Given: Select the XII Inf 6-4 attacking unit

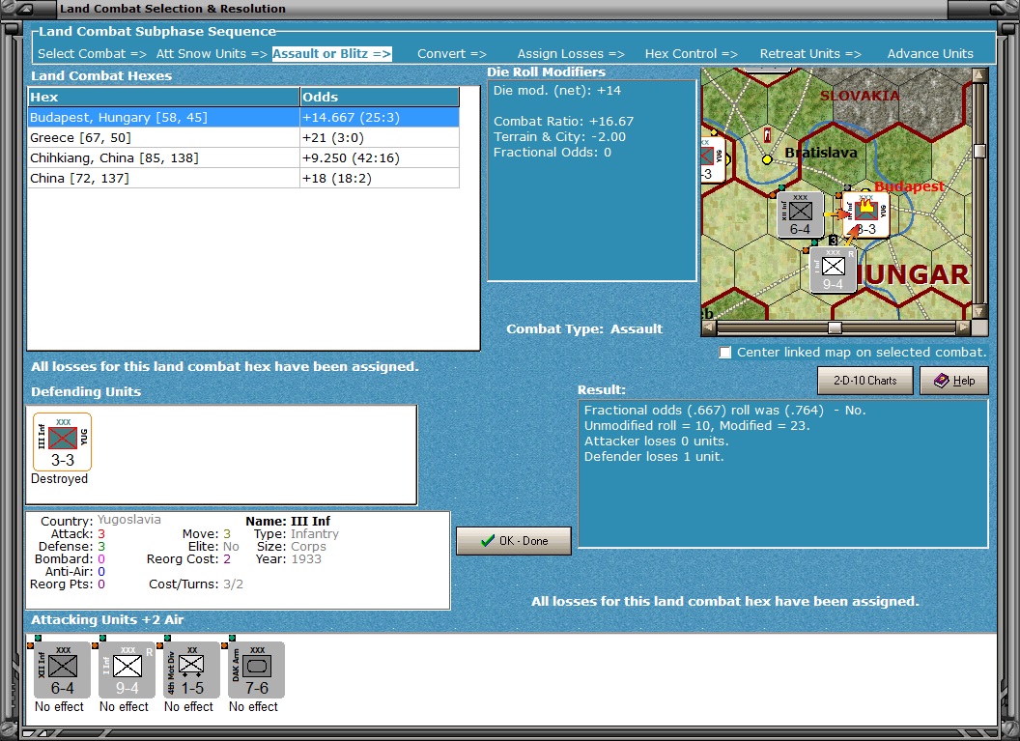Looking at the screenshot, I should [63, 670].
